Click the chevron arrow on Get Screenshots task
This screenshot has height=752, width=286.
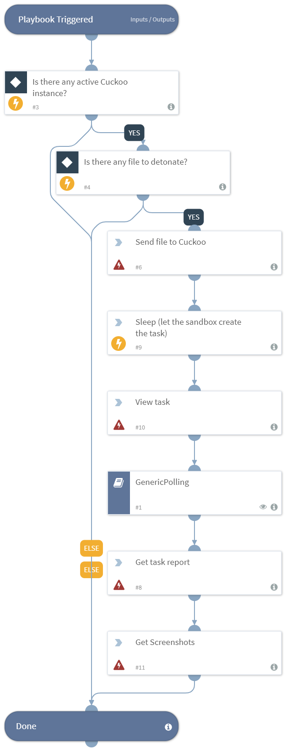119,643
